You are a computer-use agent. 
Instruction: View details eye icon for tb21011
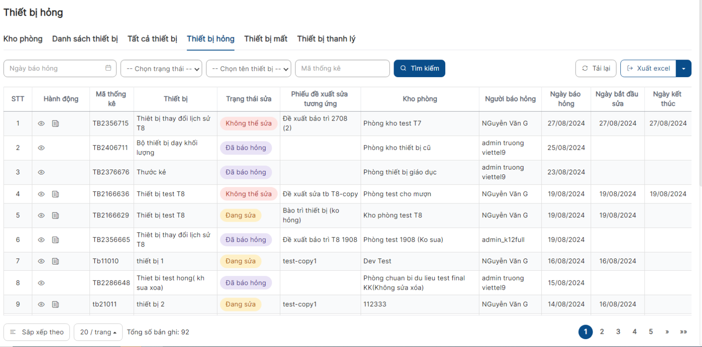coord(41,305)
